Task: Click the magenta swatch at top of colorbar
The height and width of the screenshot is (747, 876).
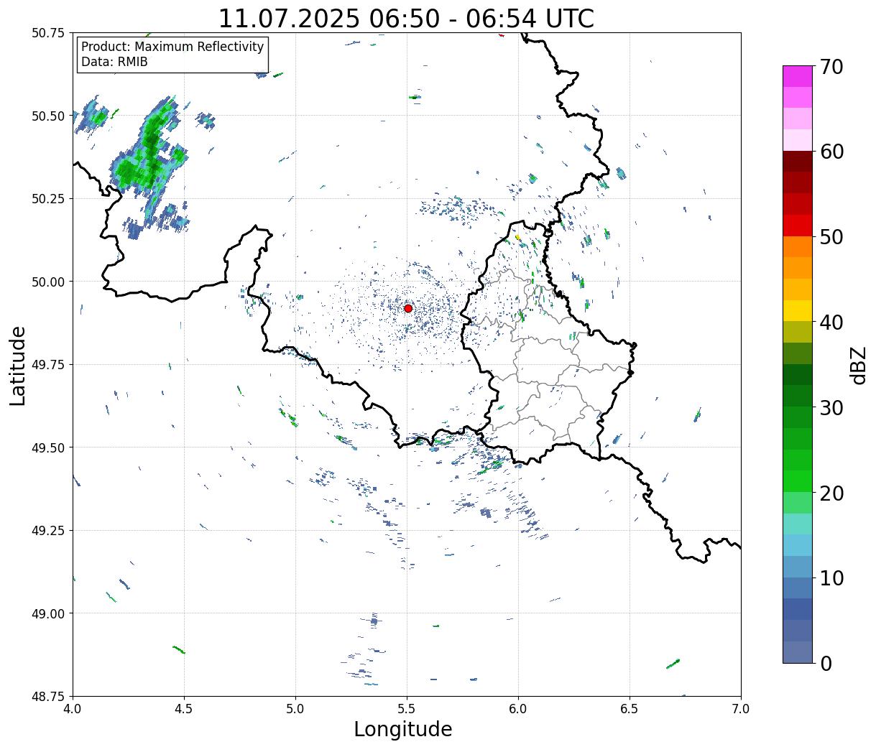Action: [x=798, y=76]
